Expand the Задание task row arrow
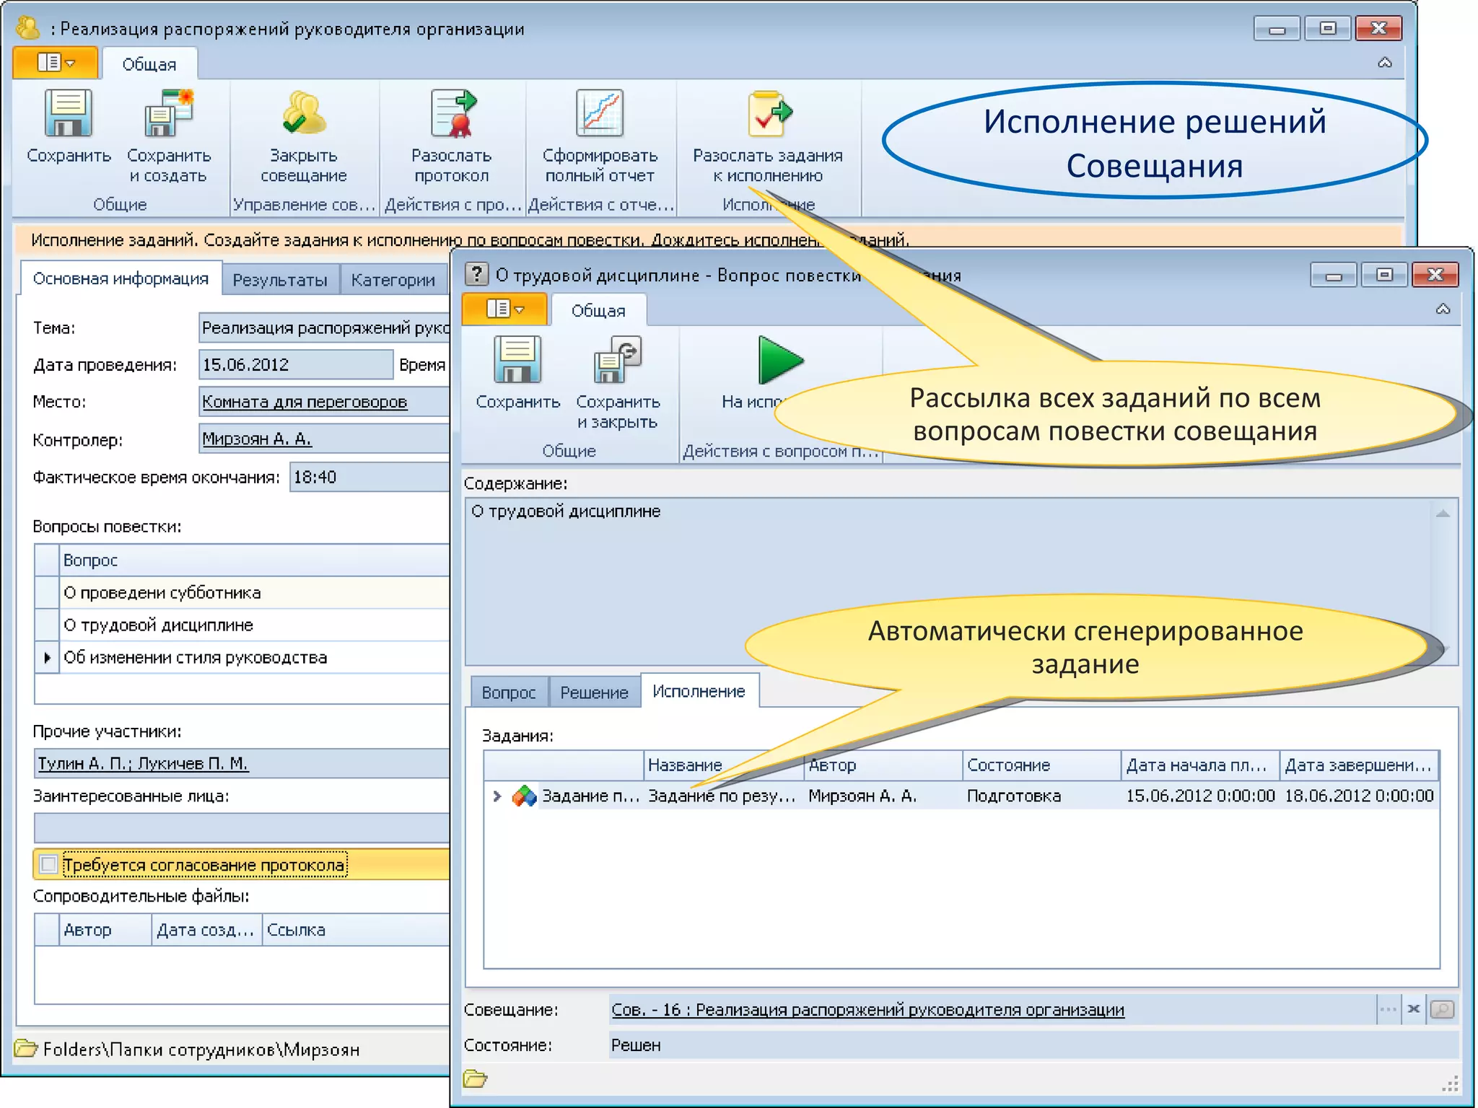 [x=497, y=796]
